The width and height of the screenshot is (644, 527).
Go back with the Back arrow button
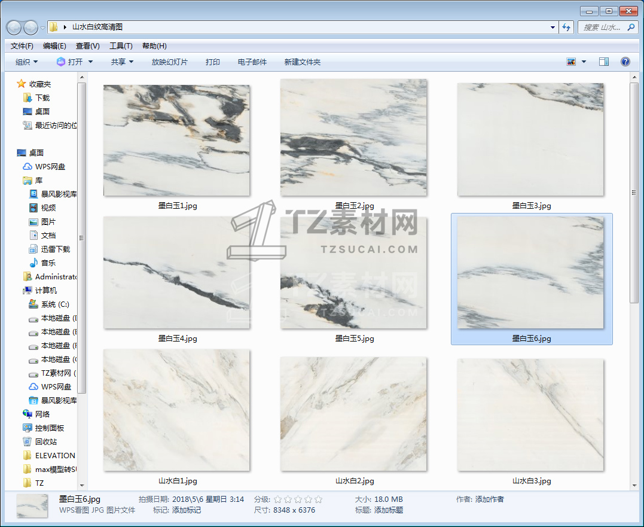(14, 28)
